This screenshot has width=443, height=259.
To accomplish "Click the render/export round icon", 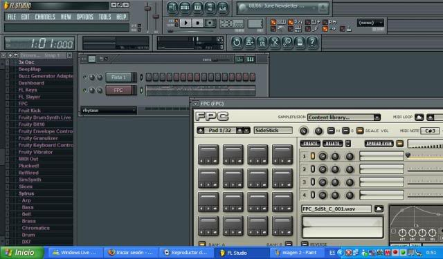I will tap(262, 43).
